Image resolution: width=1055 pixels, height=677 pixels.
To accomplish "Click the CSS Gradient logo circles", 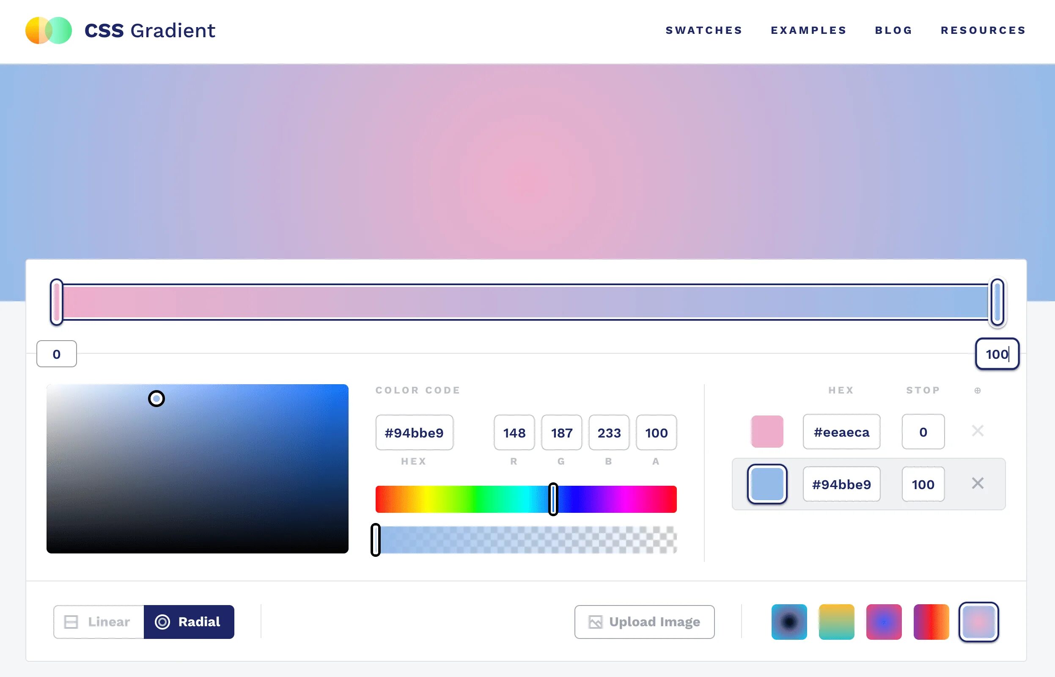I will (48, 30).
